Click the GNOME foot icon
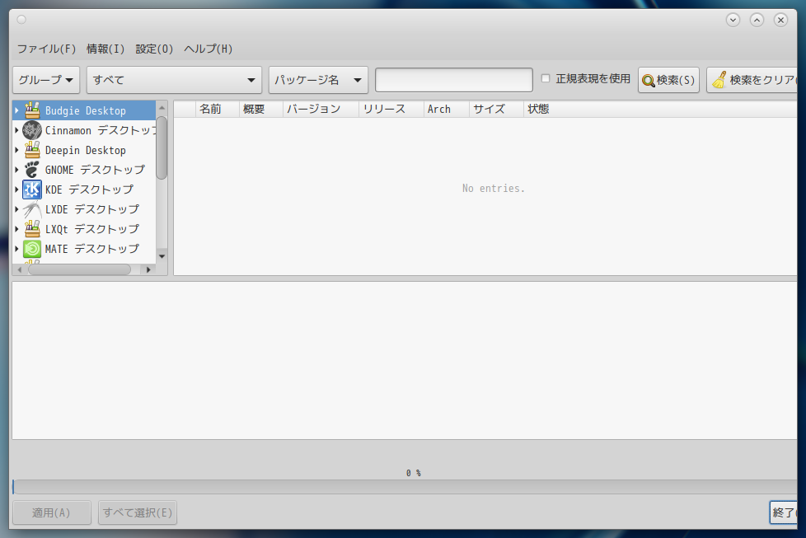Image resolution: width=806 pixels, height=538 pixels. pyautogui.click(x=32, y=170)
